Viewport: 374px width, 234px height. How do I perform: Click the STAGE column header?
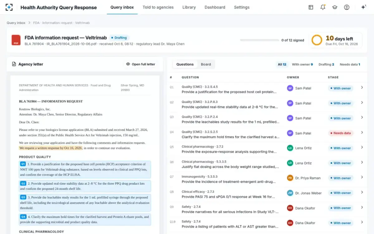[333, 77]
